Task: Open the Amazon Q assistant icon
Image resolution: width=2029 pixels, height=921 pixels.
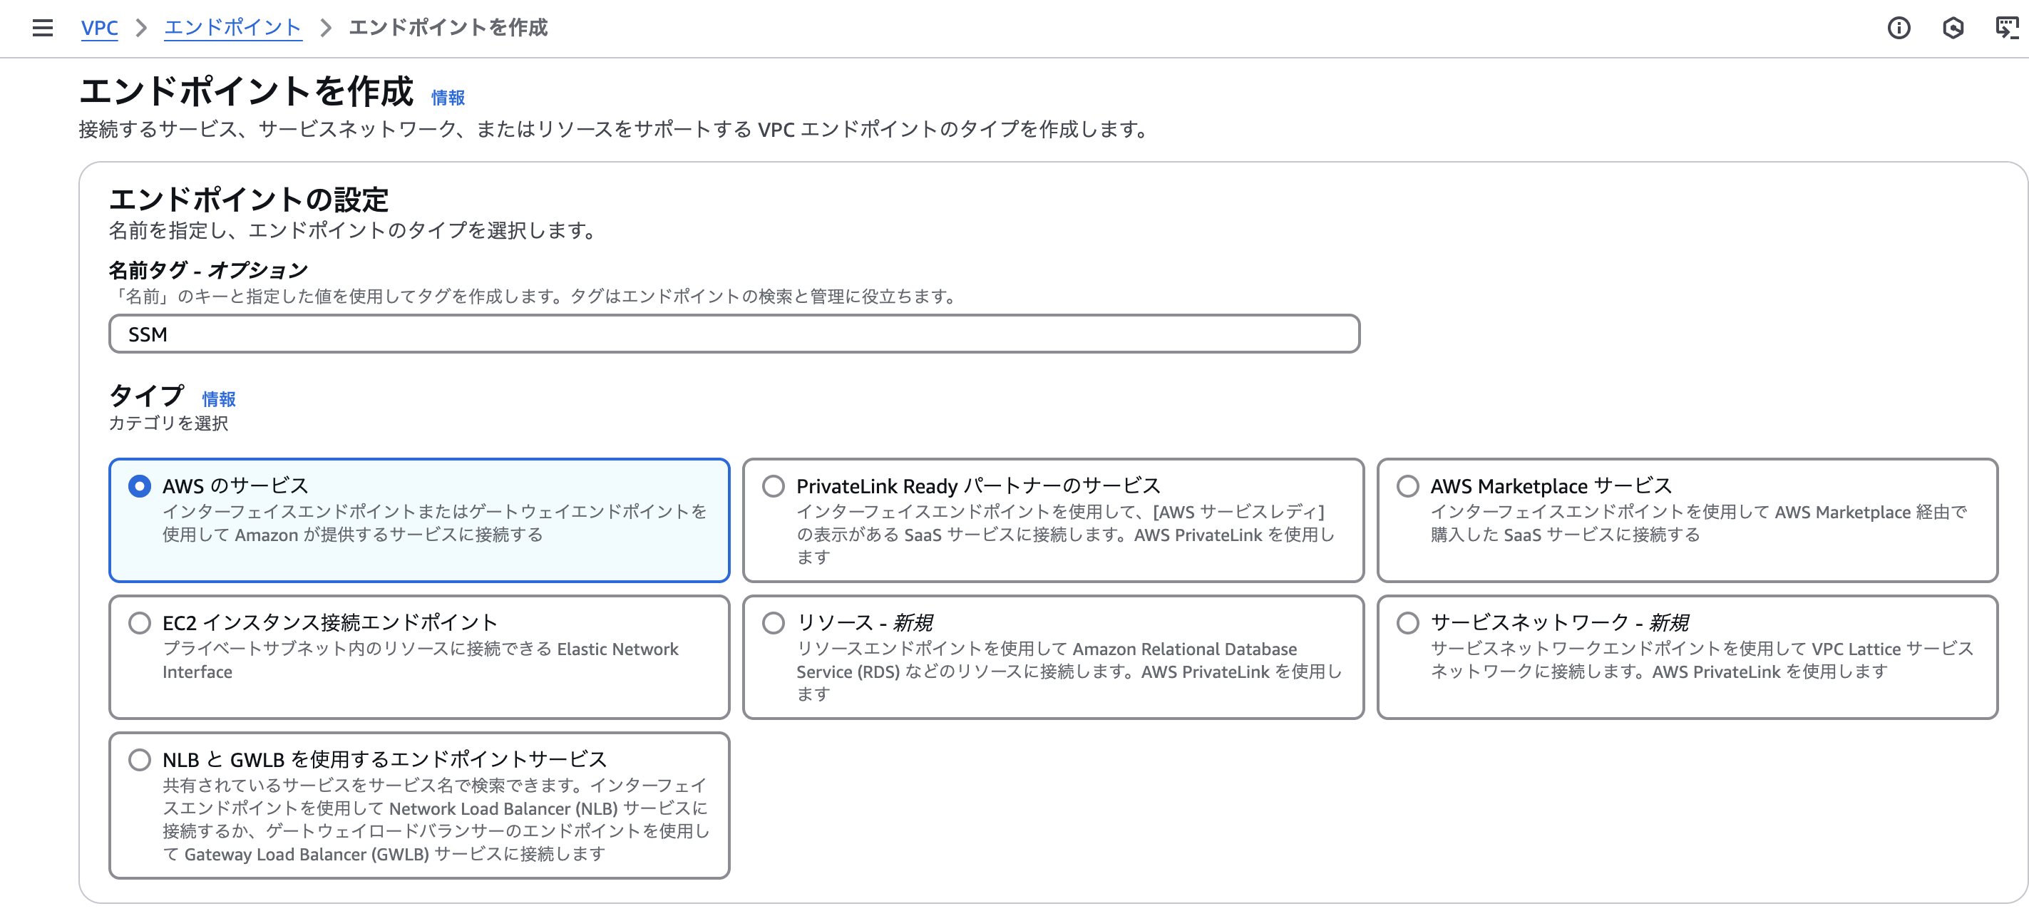Action: point(1953,29)
